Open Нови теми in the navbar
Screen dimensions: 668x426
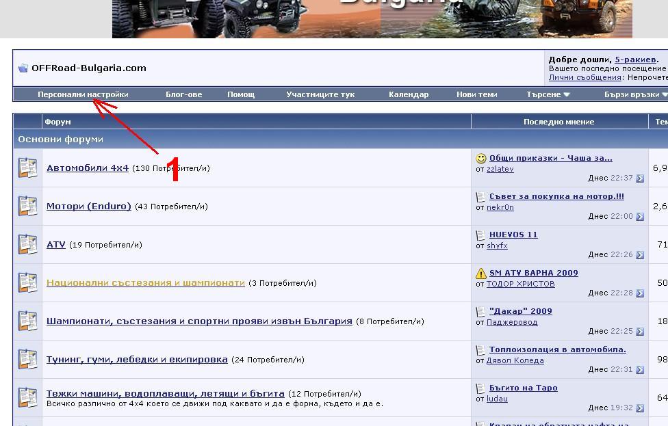[477, 94]
